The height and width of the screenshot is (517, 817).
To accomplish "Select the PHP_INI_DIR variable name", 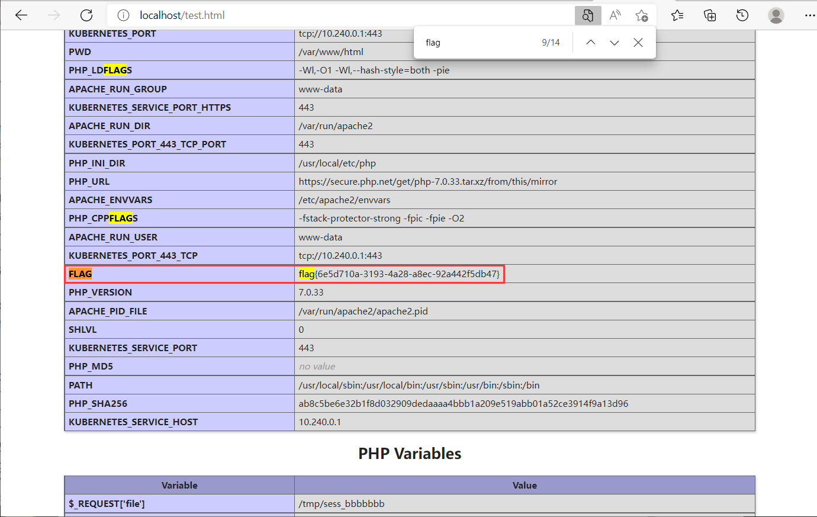I will (97, 163).
